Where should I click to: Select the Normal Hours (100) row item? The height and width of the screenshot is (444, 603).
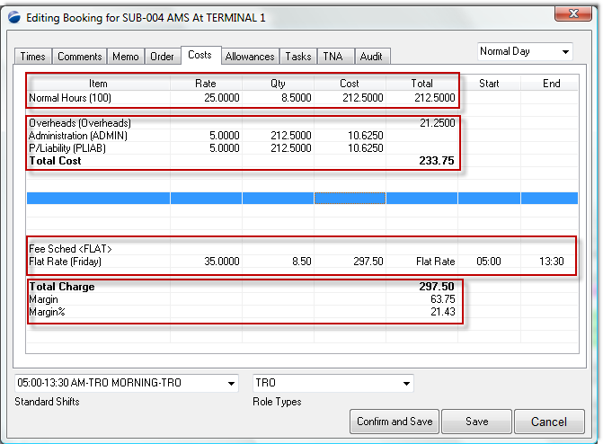click(70, 98)
